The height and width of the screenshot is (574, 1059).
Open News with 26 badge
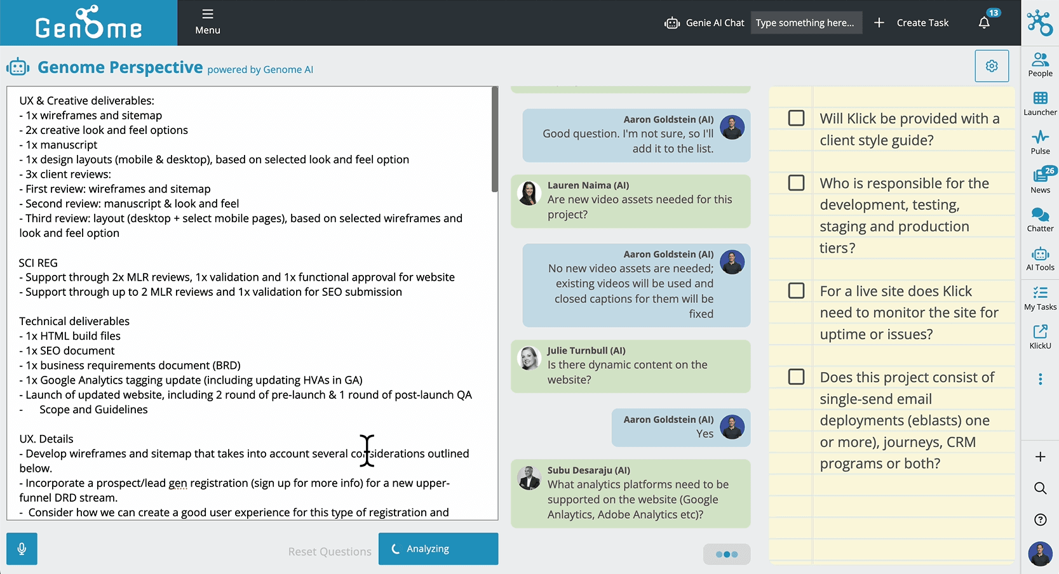point(1040,180)
